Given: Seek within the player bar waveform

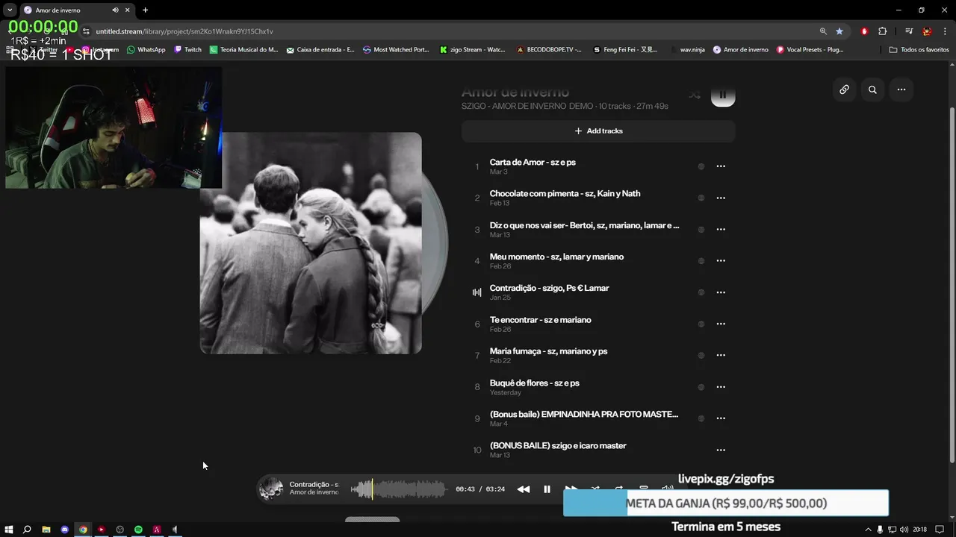Looking at the screenshot, I should pyautogui.click(x=398, y=489).
